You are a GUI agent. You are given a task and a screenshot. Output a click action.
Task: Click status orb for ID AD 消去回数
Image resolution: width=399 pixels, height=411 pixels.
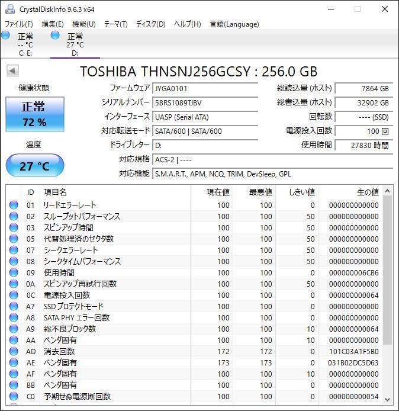click(14, 352)
